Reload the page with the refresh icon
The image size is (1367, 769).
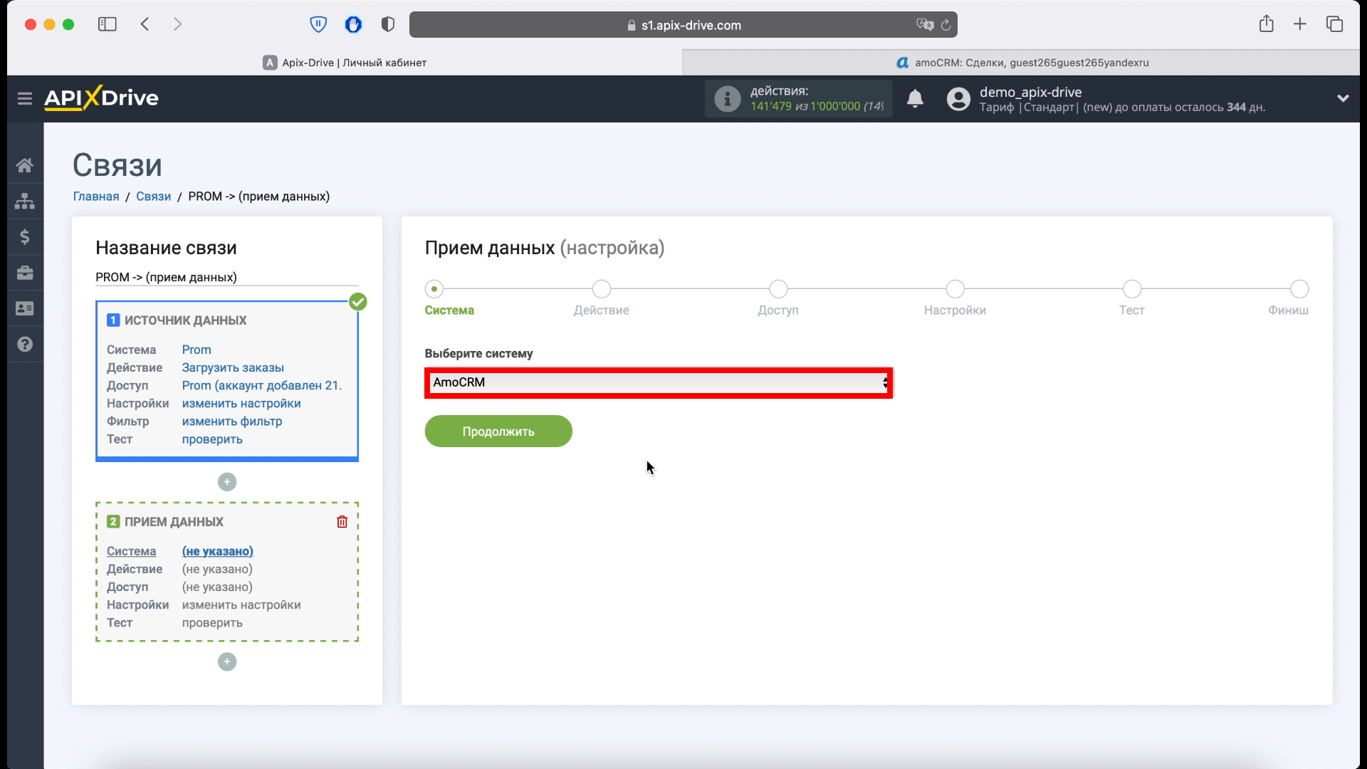(x=946, y=25)
